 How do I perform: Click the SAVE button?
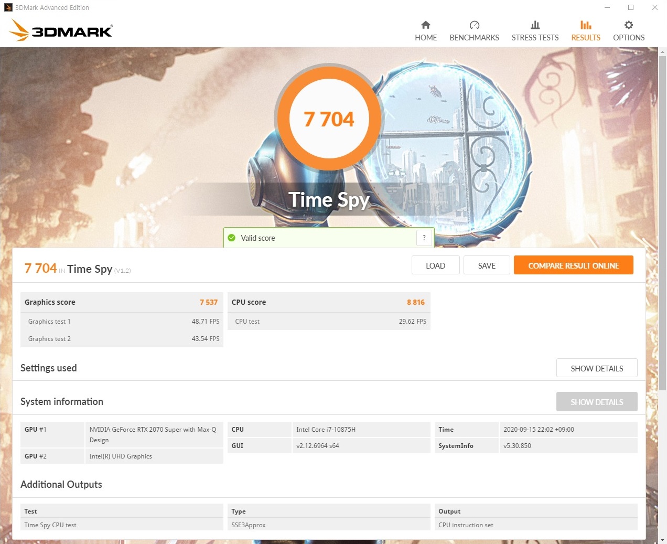pos(487,265)
